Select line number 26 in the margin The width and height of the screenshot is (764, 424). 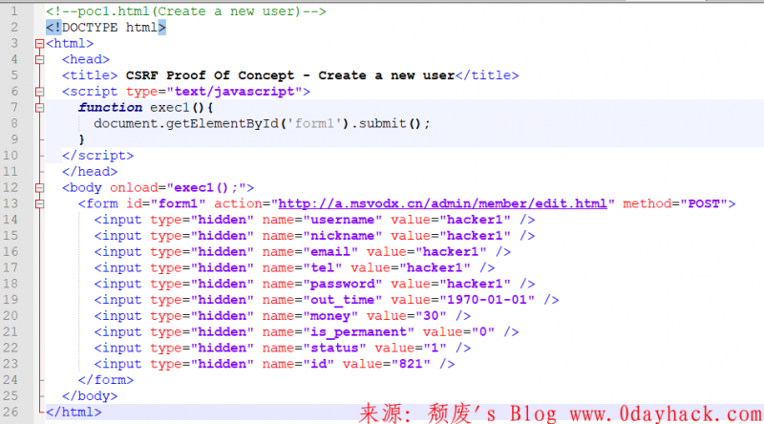pyautogui.click(x=11, y=412)
